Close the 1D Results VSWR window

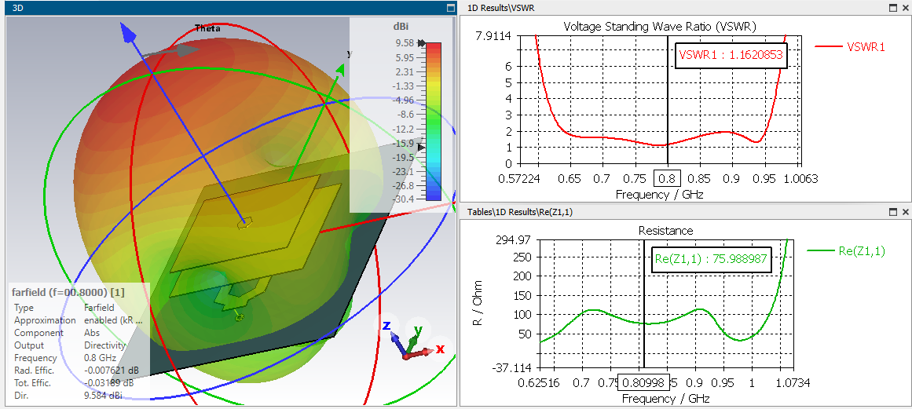pyautogui.click(x=905, y=8)
